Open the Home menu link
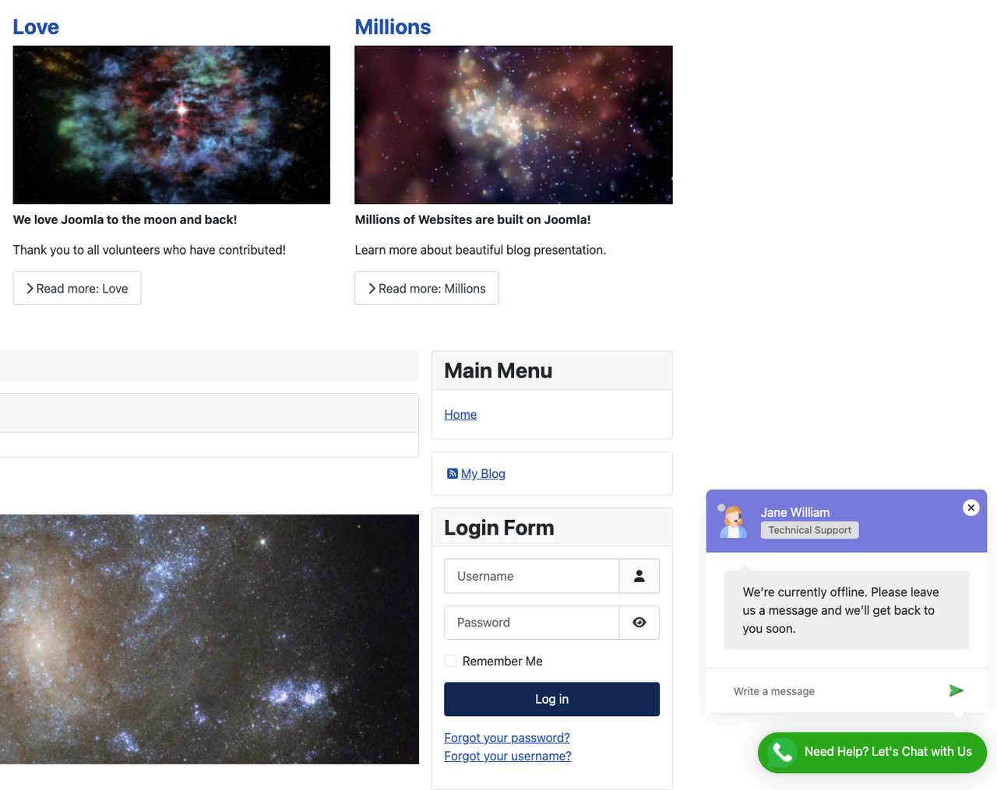Image resolution: width=997 pixels, height=790 pixels. point(460,415)
